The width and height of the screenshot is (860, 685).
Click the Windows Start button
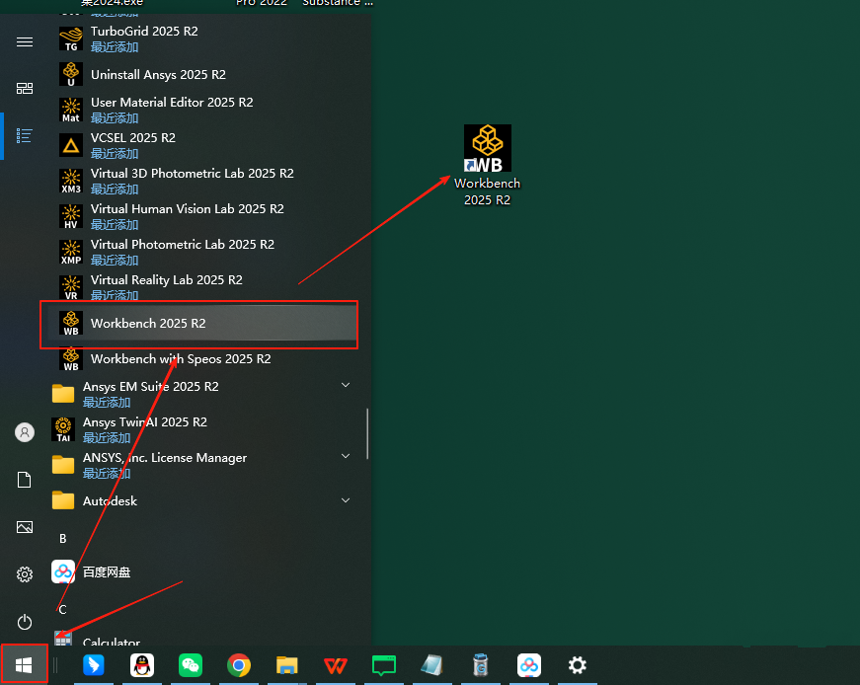click(x=24, y=664)
